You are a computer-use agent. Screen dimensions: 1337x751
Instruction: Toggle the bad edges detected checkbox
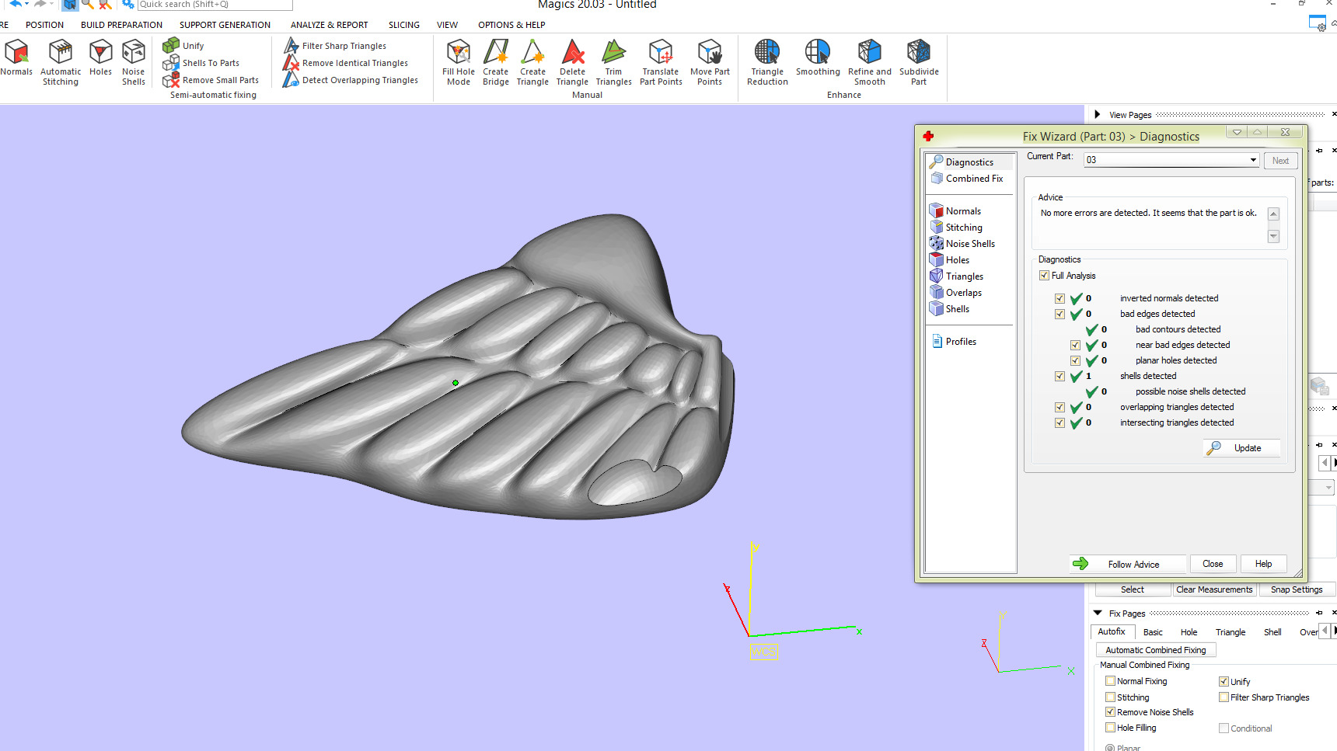pyautogui.click(x=1059, y=314)
